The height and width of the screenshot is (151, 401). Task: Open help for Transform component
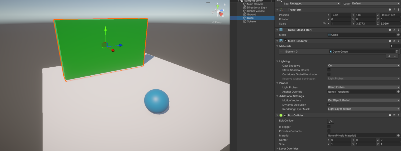coord(390,9)
